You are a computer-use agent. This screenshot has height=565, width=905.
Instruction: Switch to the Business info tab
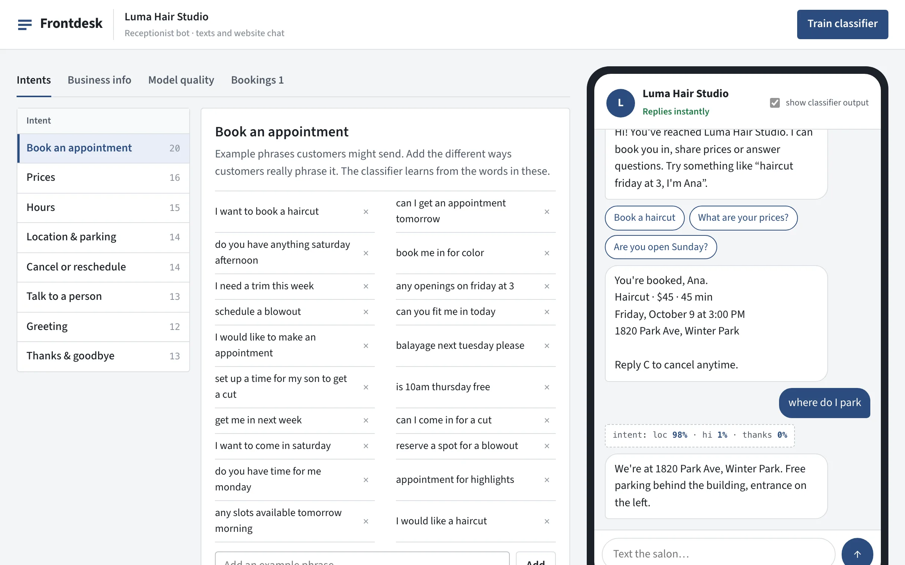(100, 80)
